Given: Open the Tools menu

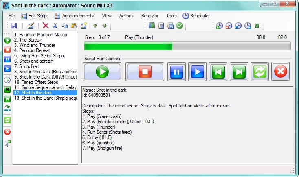Looking at the screenshot, I should (171, 16).
